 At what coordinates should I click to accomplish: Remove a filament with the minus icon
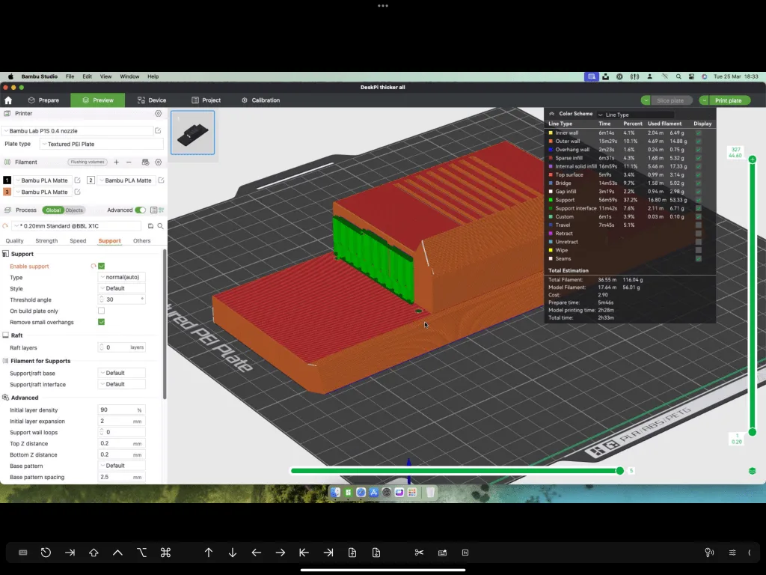[129, 162]
